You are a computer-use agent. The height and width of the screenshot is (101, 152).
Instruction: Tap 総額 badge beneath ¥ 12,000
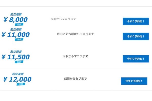[21, 84]
